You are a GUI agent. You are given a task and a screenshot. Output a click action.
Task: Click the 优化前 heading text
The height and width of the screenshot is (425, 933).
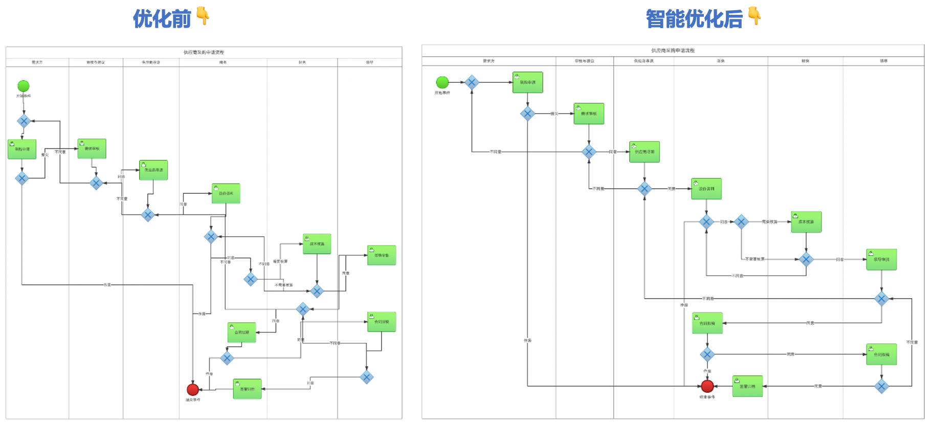(x=162, y=19)
